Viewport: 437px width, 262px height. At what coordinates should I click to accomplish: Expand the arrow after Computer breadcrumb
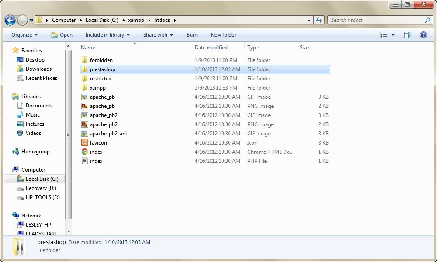pyautogui.click(x=80, y=20)
